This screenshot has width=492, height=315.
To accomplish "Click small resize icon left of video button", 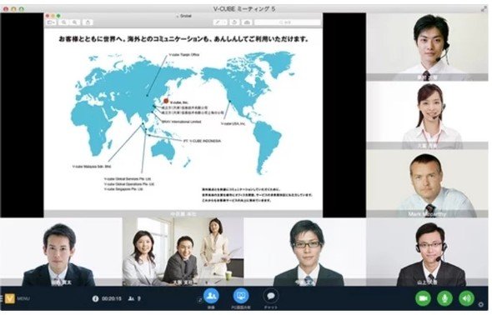I will 199,300.
